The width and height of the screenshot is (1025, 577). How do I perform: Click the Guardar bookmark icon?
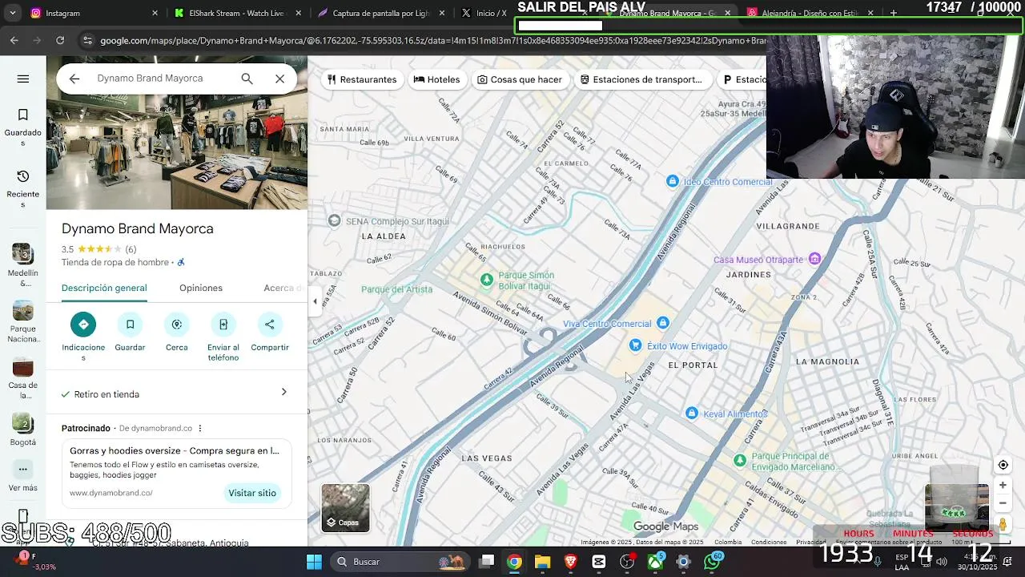pyautogui.click(x=130, y=325)
